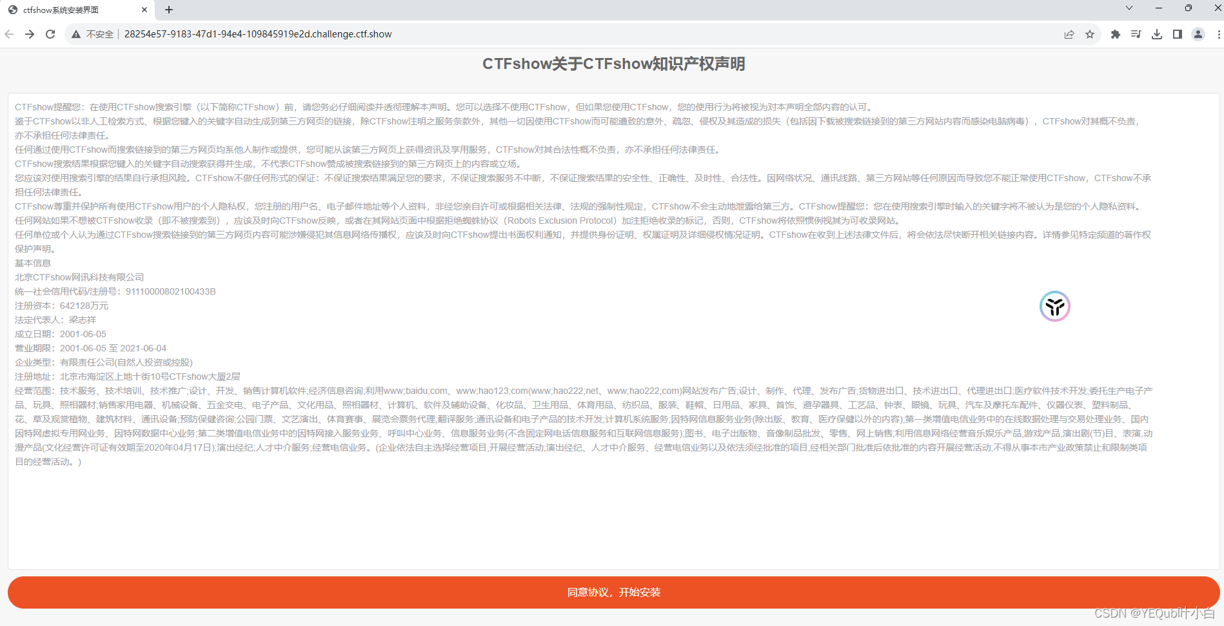Viewport: 1224px width, 626px height.
Task: Click 注册资本：642128万元 line
Action: [62, 306]
